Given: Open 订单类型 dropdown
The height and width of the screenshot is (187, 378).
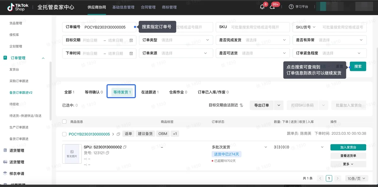Looking at the screenshot, I should [176, 40].
